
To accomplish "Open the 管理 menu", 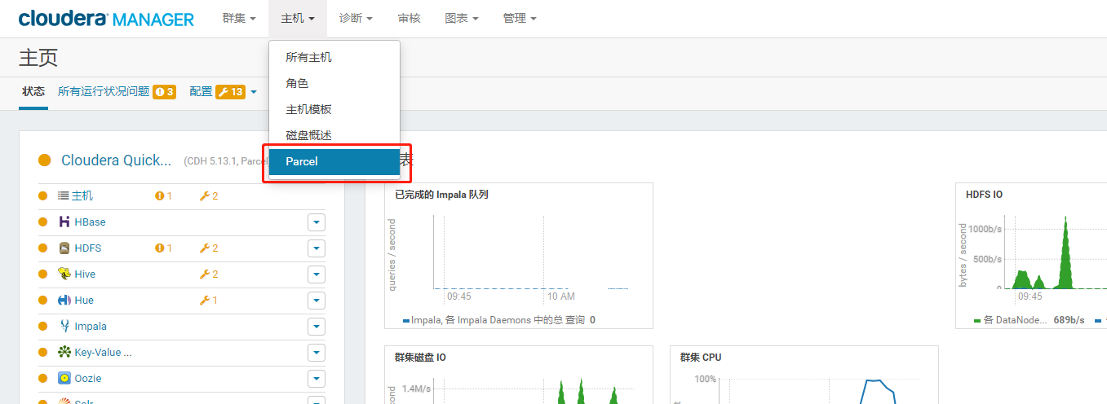I will pos(520,18).
